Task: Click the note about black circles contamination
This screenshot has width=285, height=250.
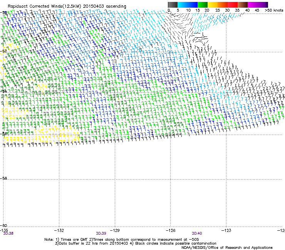Action: click(x=173, y=243)
